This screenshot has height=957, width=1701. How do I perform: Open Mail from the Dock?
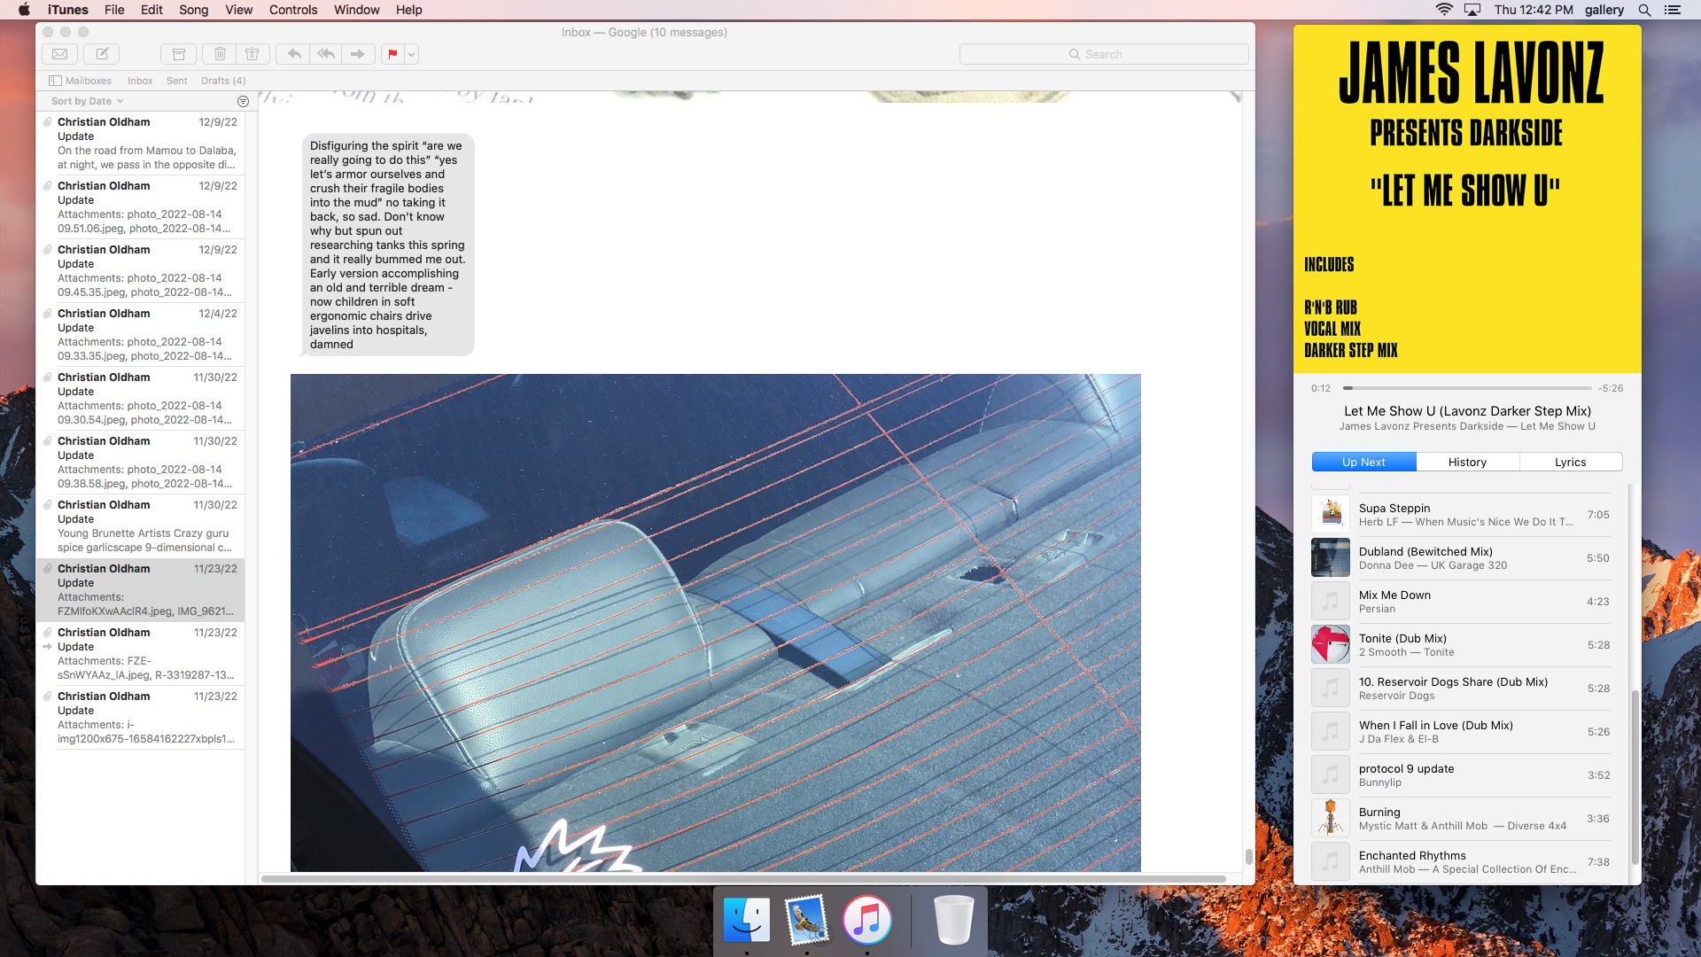click(807, 920)
